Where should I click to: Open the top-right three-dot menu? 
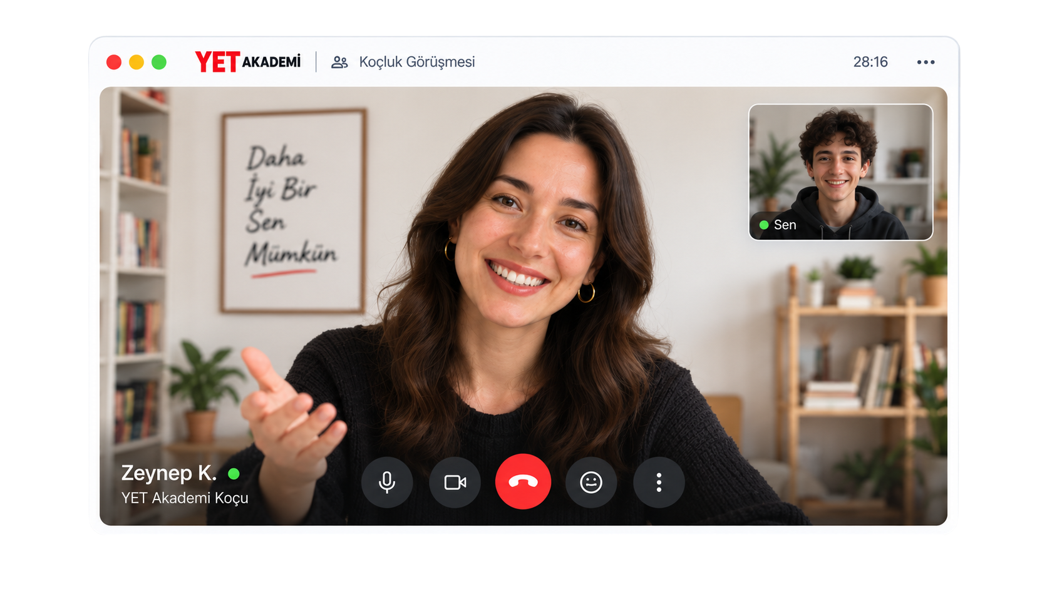(x=926, y=62)
